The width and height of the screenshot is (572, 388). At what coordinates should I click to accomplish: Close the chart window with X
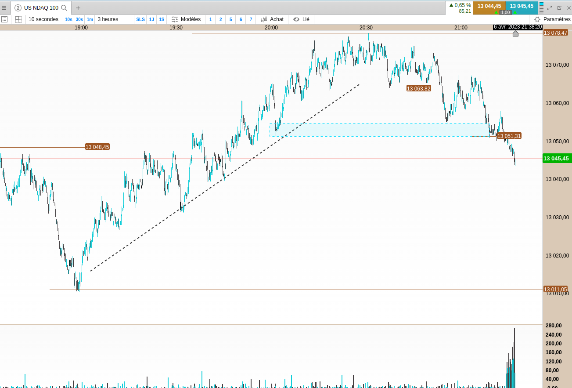click(569, 8)
